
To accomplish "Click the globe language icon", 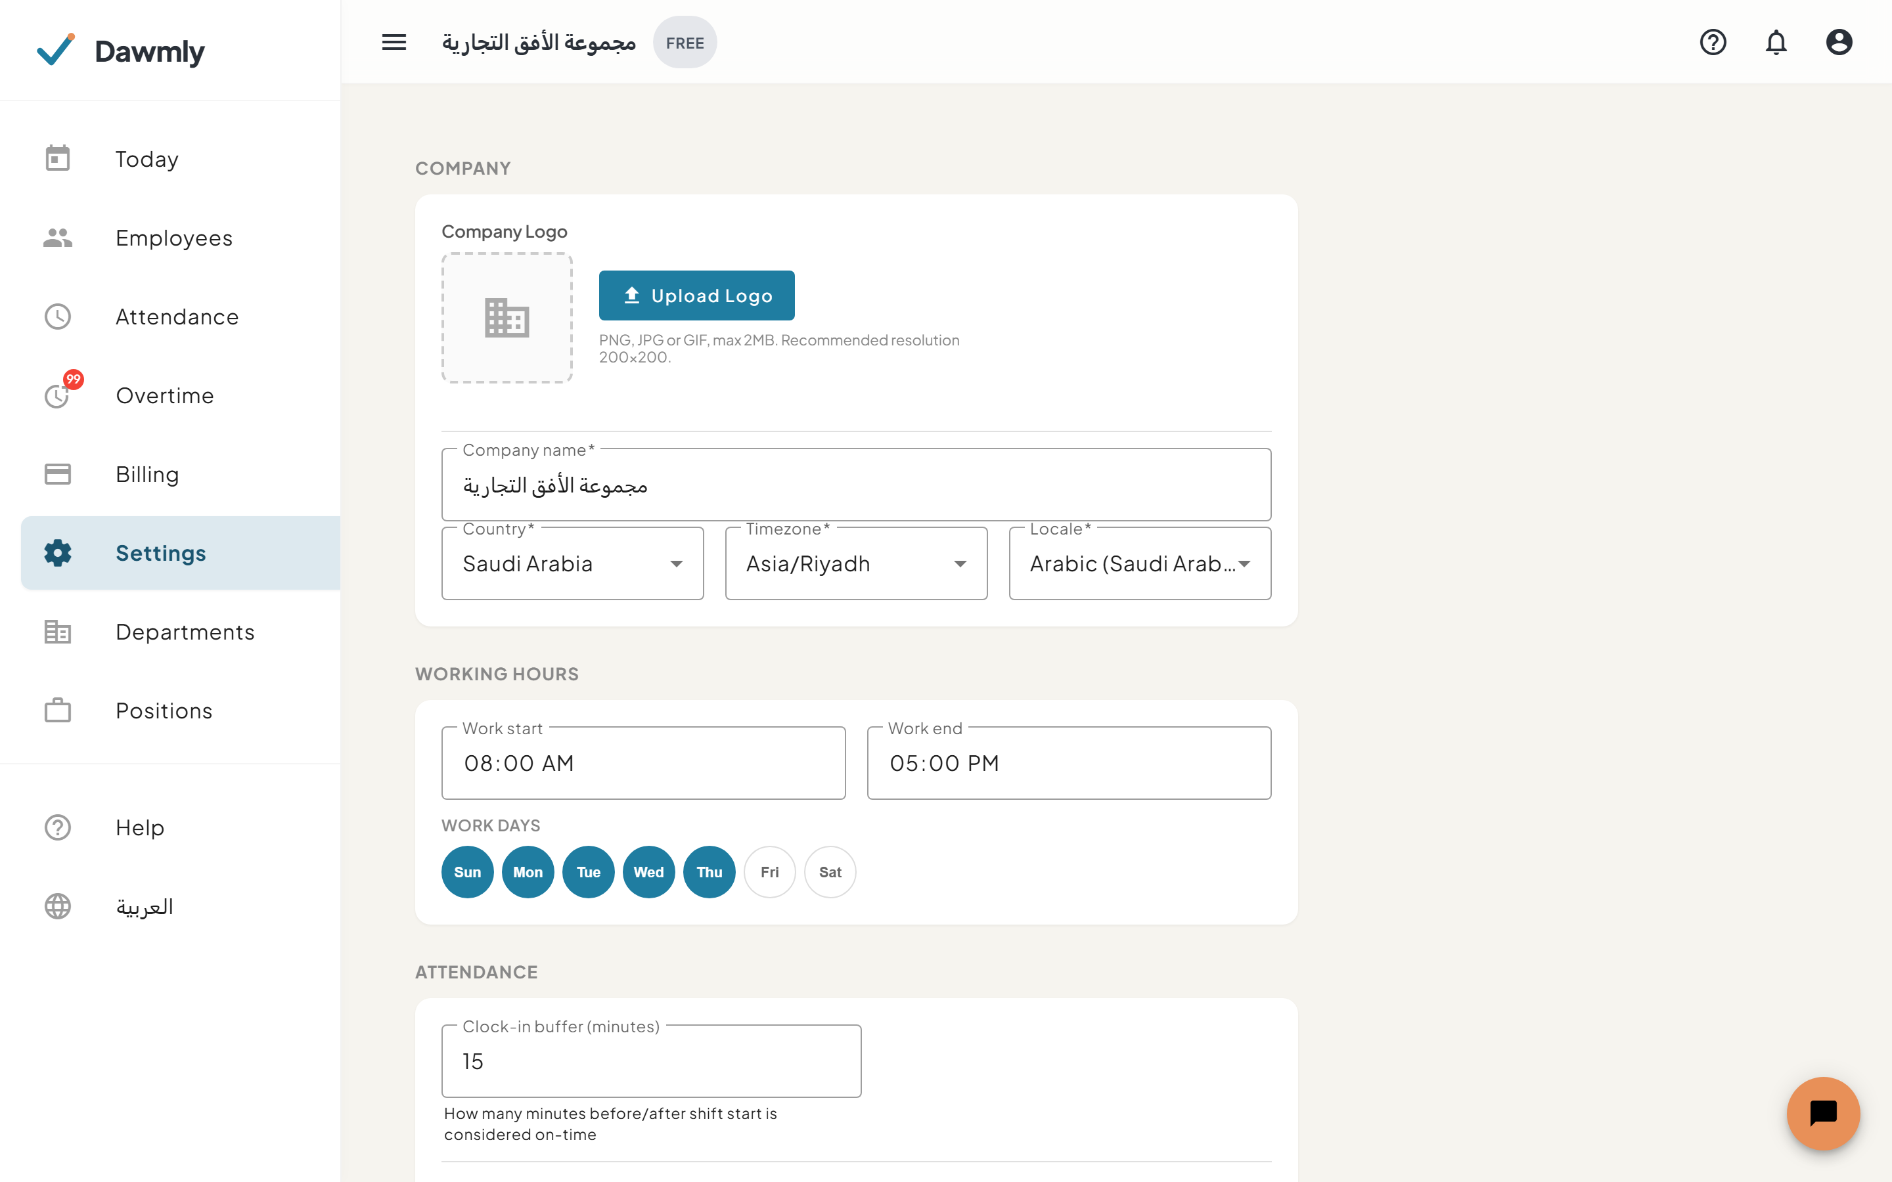I will (x=58, y=906).
